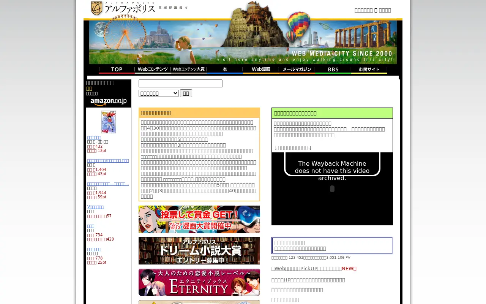Open the link containing HP text
486x304 pixels.
point(308,280)
